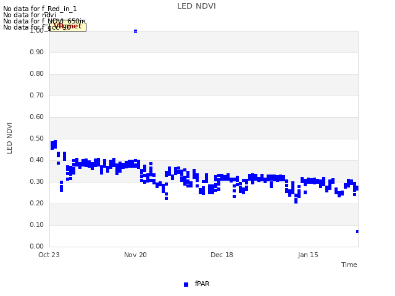Select the fPAR legend label
This screenshot has height=296, width=395.
[x=202, y=284]
